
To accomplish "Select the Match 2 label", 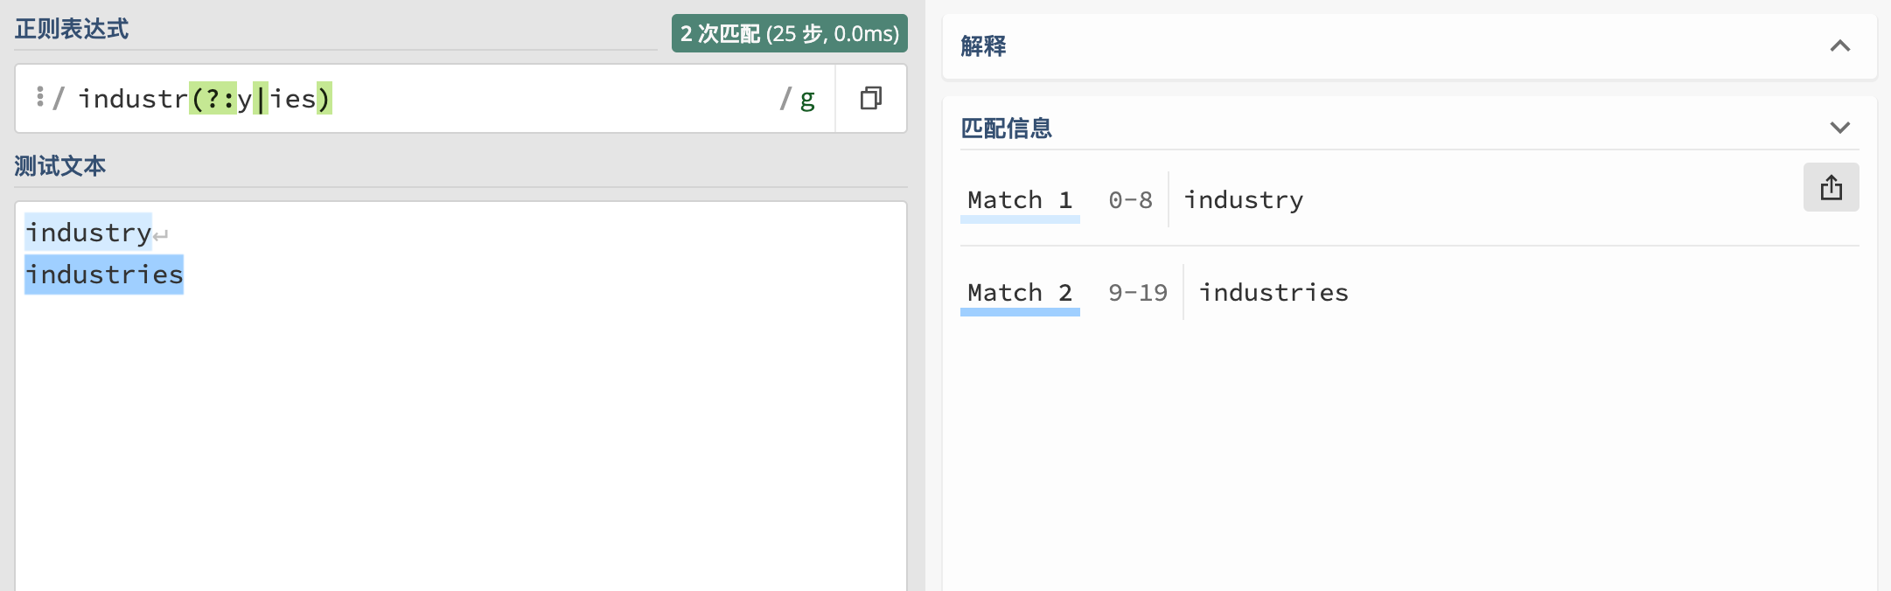I will click(x=1020, y=293).
